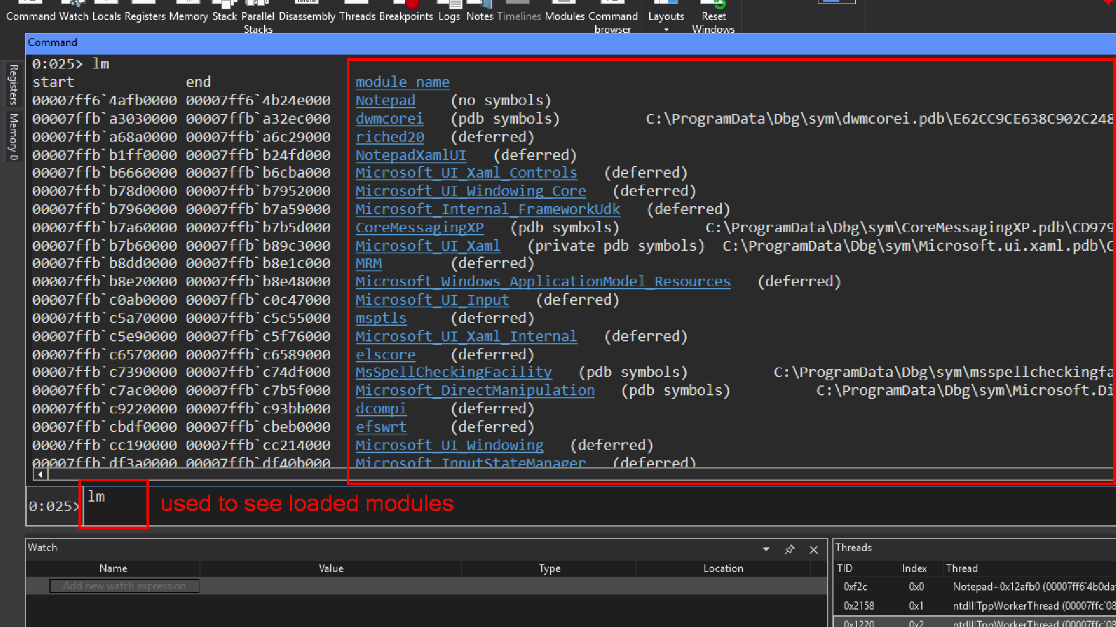Image resolution: width=1116 pixels, height=627 pixels.
Task: Click the dwmcorei module link
Action: click(389, 118)
